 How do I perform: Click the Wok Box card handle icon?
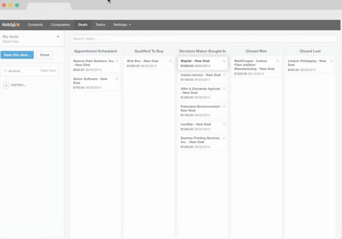tap(170, 61)
